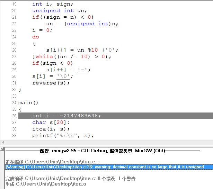Viewport: 213px width, 189px height.
Task: Click 'un = (unsigned int)n;' on line 22
Action: coord(82,24)
